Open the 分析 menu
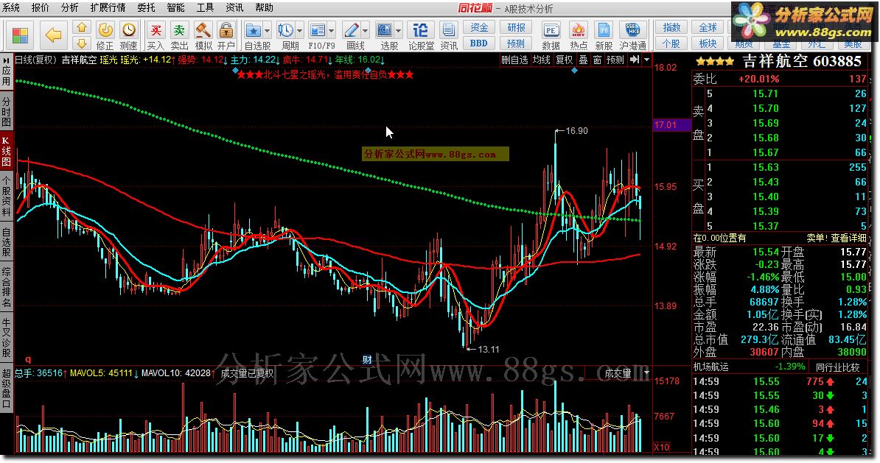 point(69,7)
